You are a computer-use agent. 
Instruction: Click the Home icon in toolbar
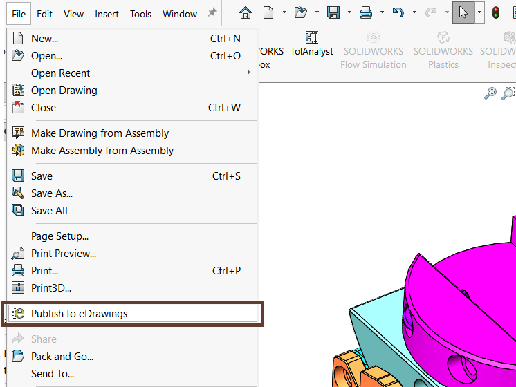246,12
